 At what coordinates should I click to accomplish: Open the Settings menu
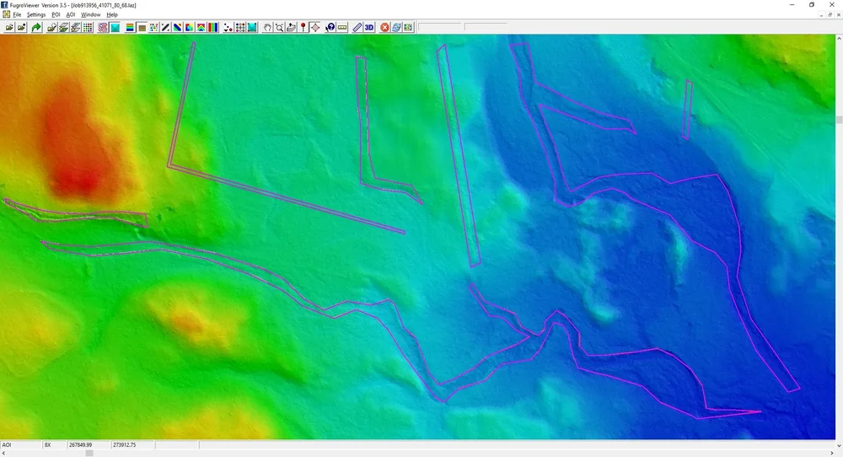[x=36, y=15]
